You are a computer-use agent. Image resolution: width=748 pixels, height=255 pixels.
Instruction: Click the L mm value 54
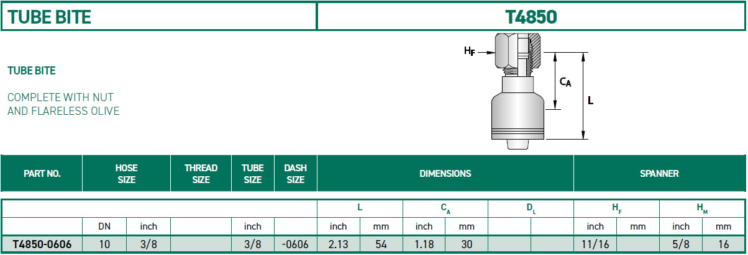coord(381,244)
